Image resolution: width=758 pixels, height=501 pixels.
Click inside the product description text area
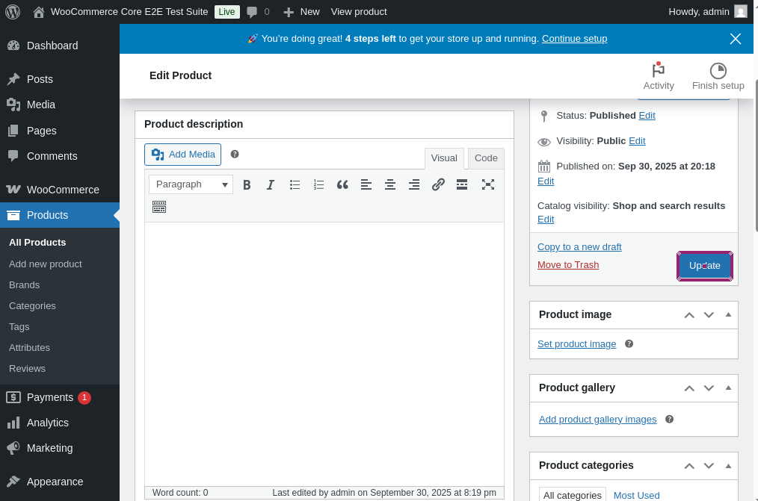pyautogui.click(x=324, y=351)
